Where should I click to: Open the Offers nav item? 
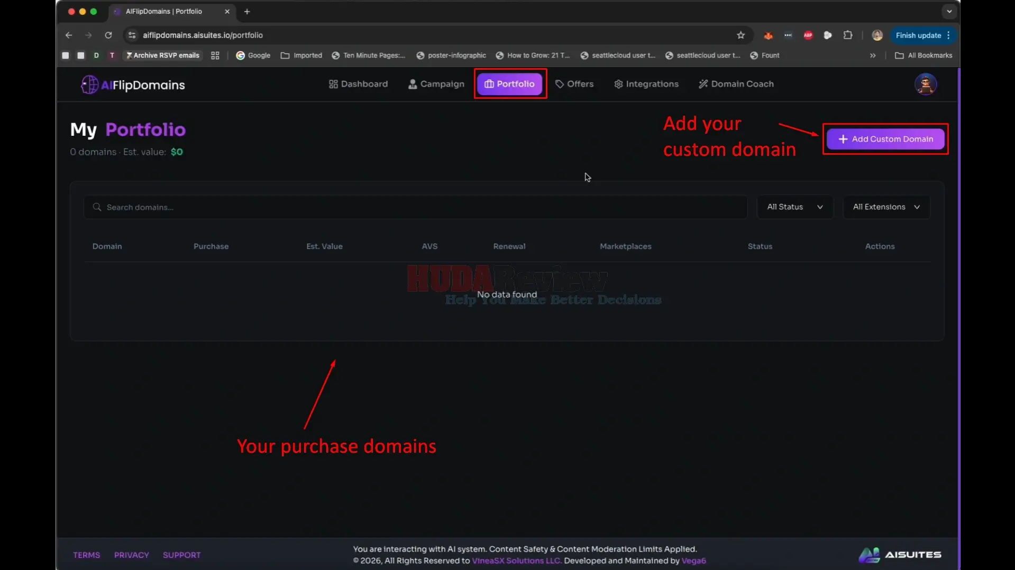pos(574,84)
